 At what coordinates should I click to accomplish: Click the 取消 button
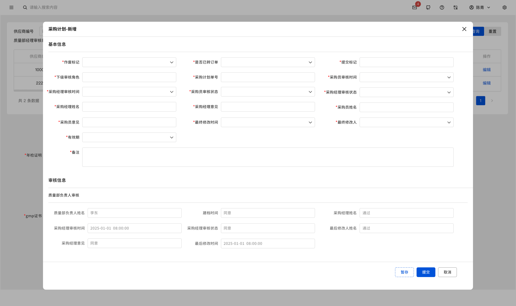pos(447,272)
